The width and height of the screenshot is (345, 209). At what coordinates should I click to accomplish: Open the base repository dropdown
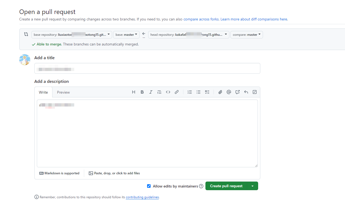(x=72, y=35)
